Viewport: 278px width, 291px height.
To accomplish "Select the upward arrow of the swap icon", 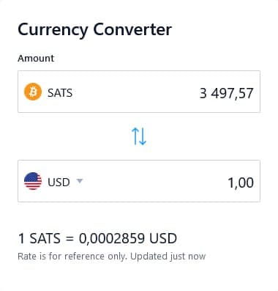I will pyautogui.click(x=135, y=136).
